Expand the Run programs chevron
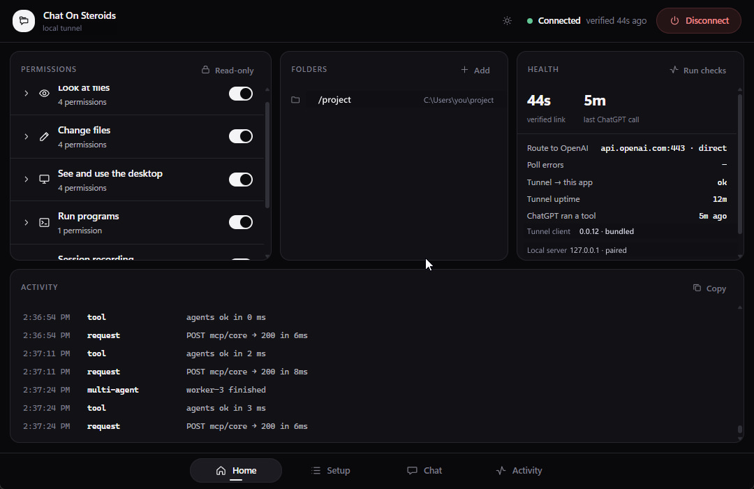The width and height of the screenshot is (754, 489). [27, 222]
